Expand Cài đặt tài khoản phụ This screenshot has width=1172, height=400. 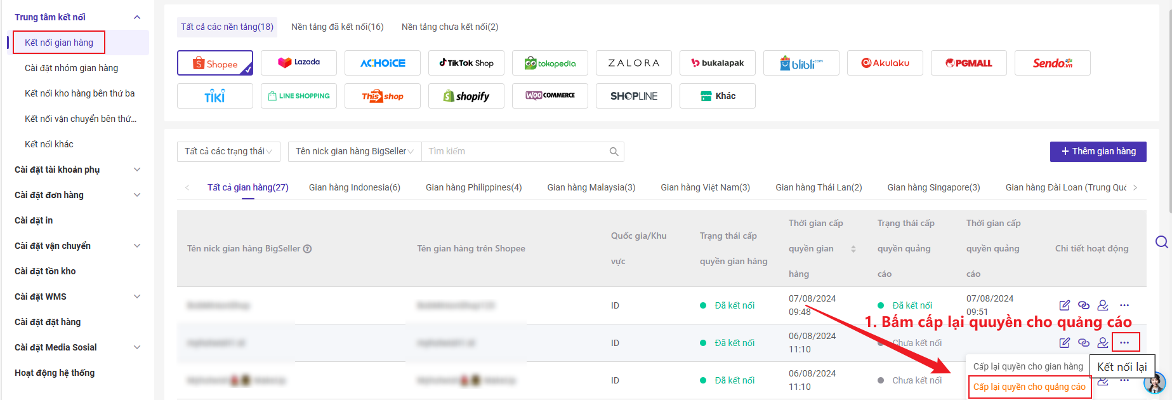pos(137,170)
